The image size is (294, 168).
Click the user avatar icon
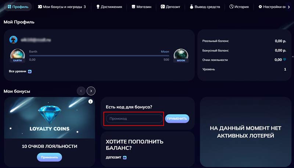click(x=14, y=40)
